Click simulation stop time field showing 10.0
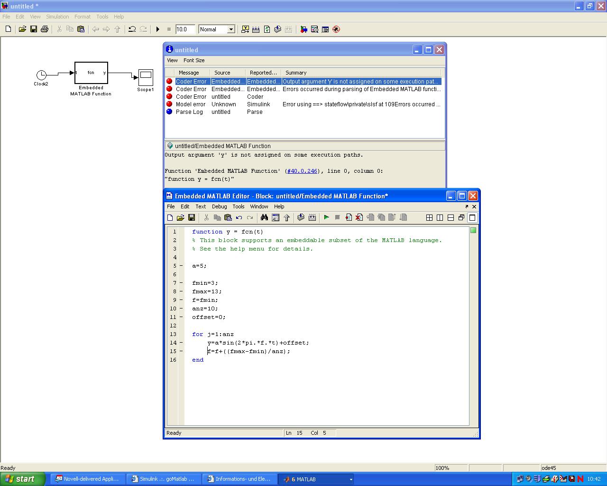This screenshot has width=607, height=486. [x=184, y=29]
